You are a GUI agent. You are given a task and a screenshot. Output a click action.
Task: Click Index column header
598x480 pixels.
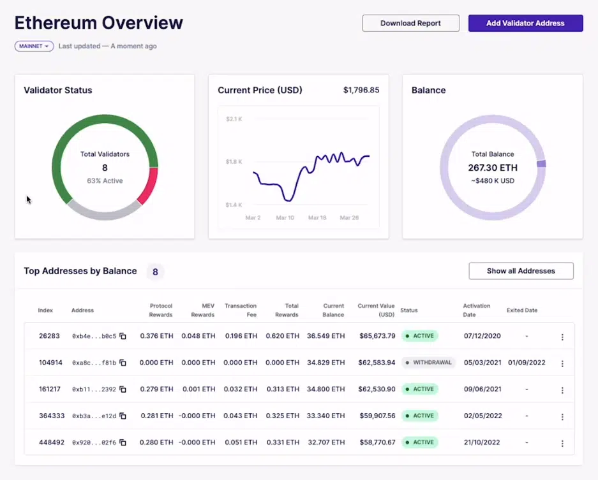tap(45, 310)
